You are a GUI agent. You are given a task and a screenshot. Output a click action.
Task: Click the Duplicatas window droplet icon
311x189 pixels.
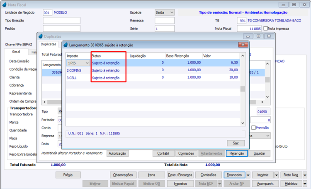[x=41, y=36]
